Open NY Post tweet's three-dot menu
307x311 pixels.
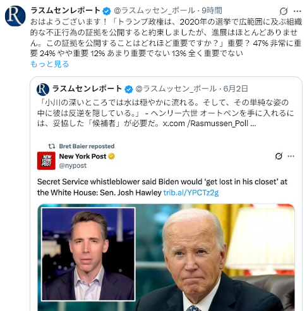click(291, 156)
